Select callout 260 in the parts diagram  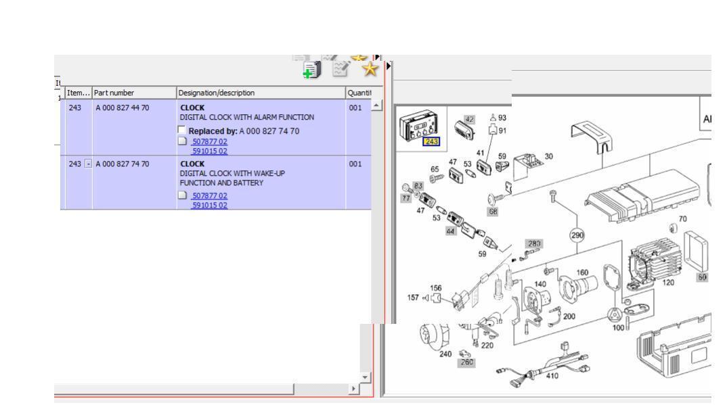(x=466, y=362)
